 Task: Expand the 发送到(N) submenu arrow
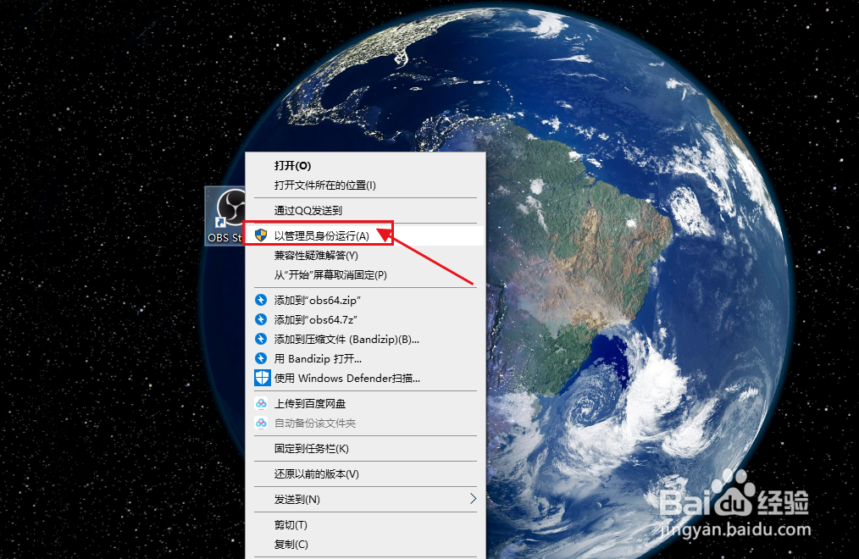pos(473,499)
